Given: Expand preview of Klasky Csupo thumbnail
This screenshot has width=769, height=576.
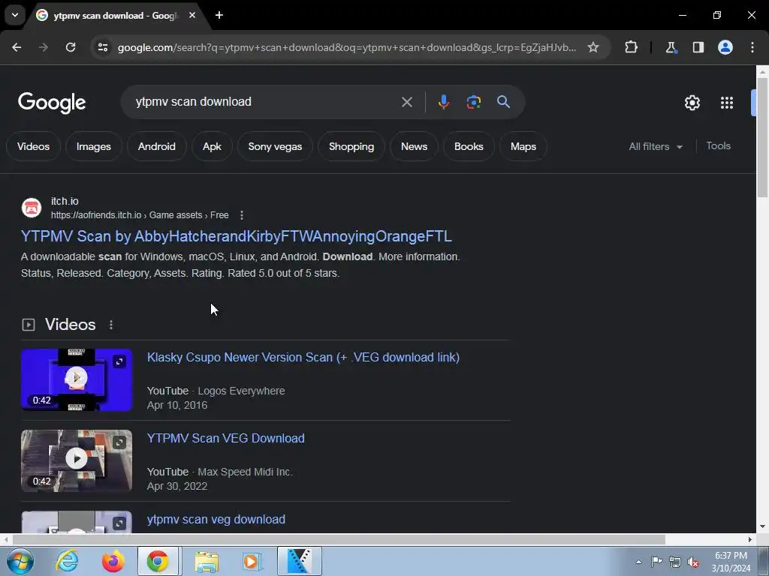Looking at the screenshot, I should (x=119, y=361).
